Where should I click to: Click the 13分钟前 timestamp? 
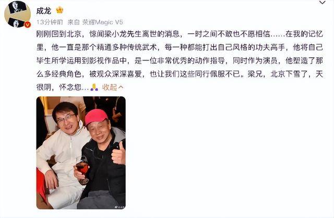point(50,22)
